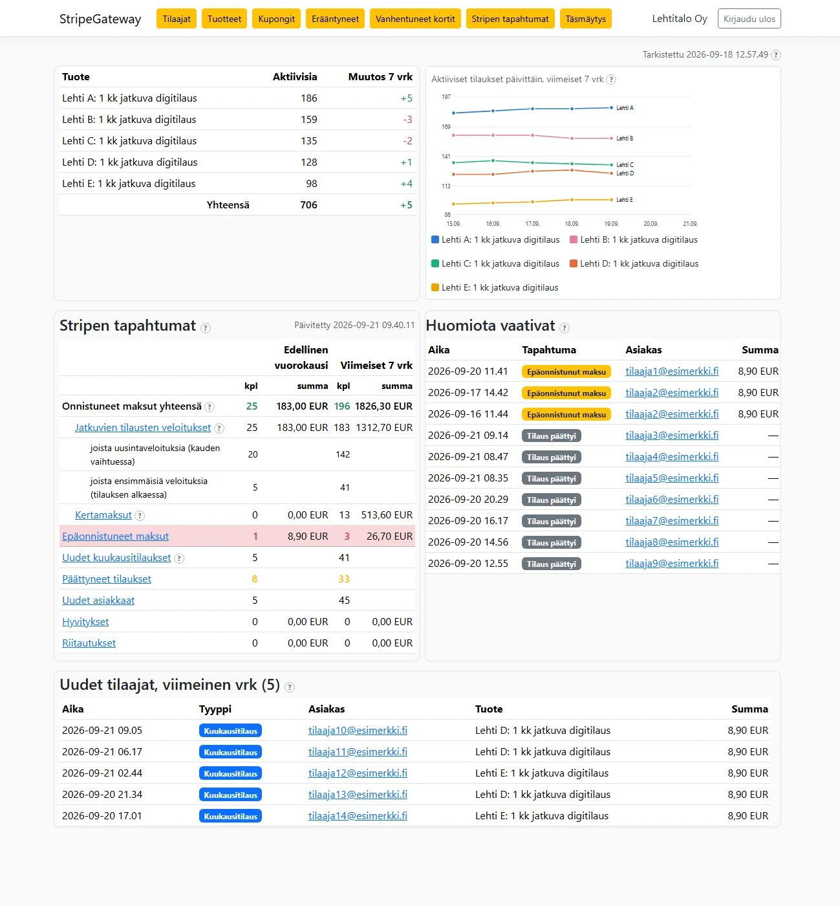Navigate to Erääntyneet

(335, 19)
